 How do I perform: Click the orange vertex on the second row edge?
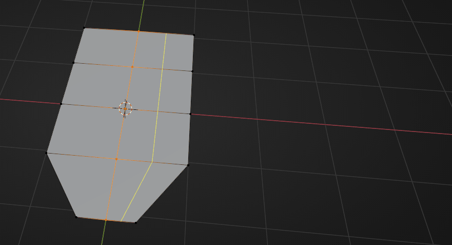click(x=132, y=67)
